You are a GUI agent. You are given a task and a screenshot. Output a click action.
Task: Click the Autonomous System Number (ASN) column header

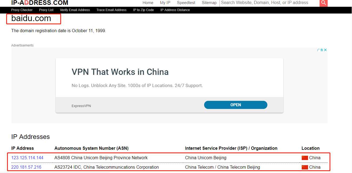tap(91, 148)
